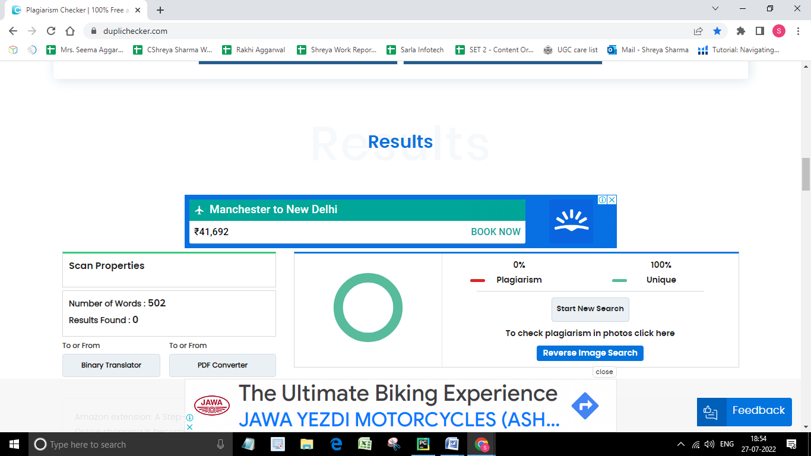Click the taskbar microphone icon
This screenshot has height=456, width=811.
pyautogui.click(x=221, y=444)
